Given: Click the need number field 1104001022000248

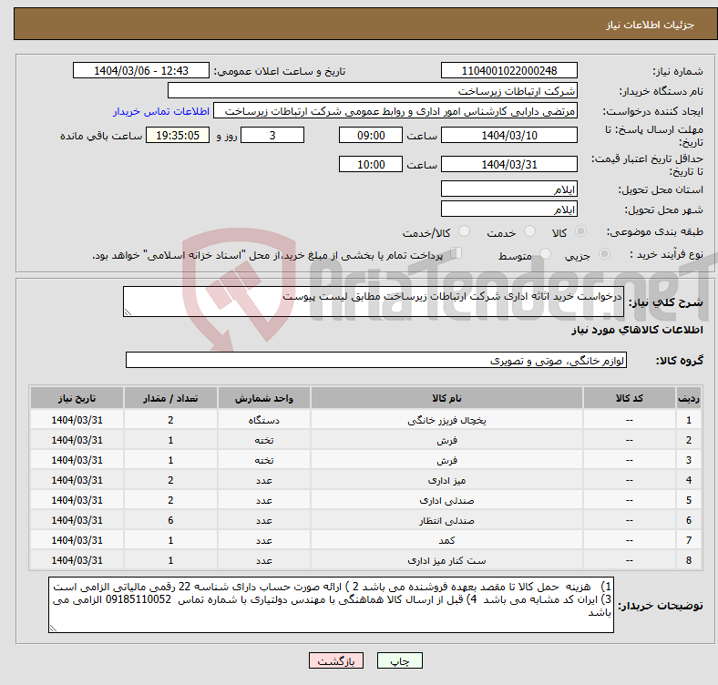Looking at the screenshot, I should tap(508, 70).
